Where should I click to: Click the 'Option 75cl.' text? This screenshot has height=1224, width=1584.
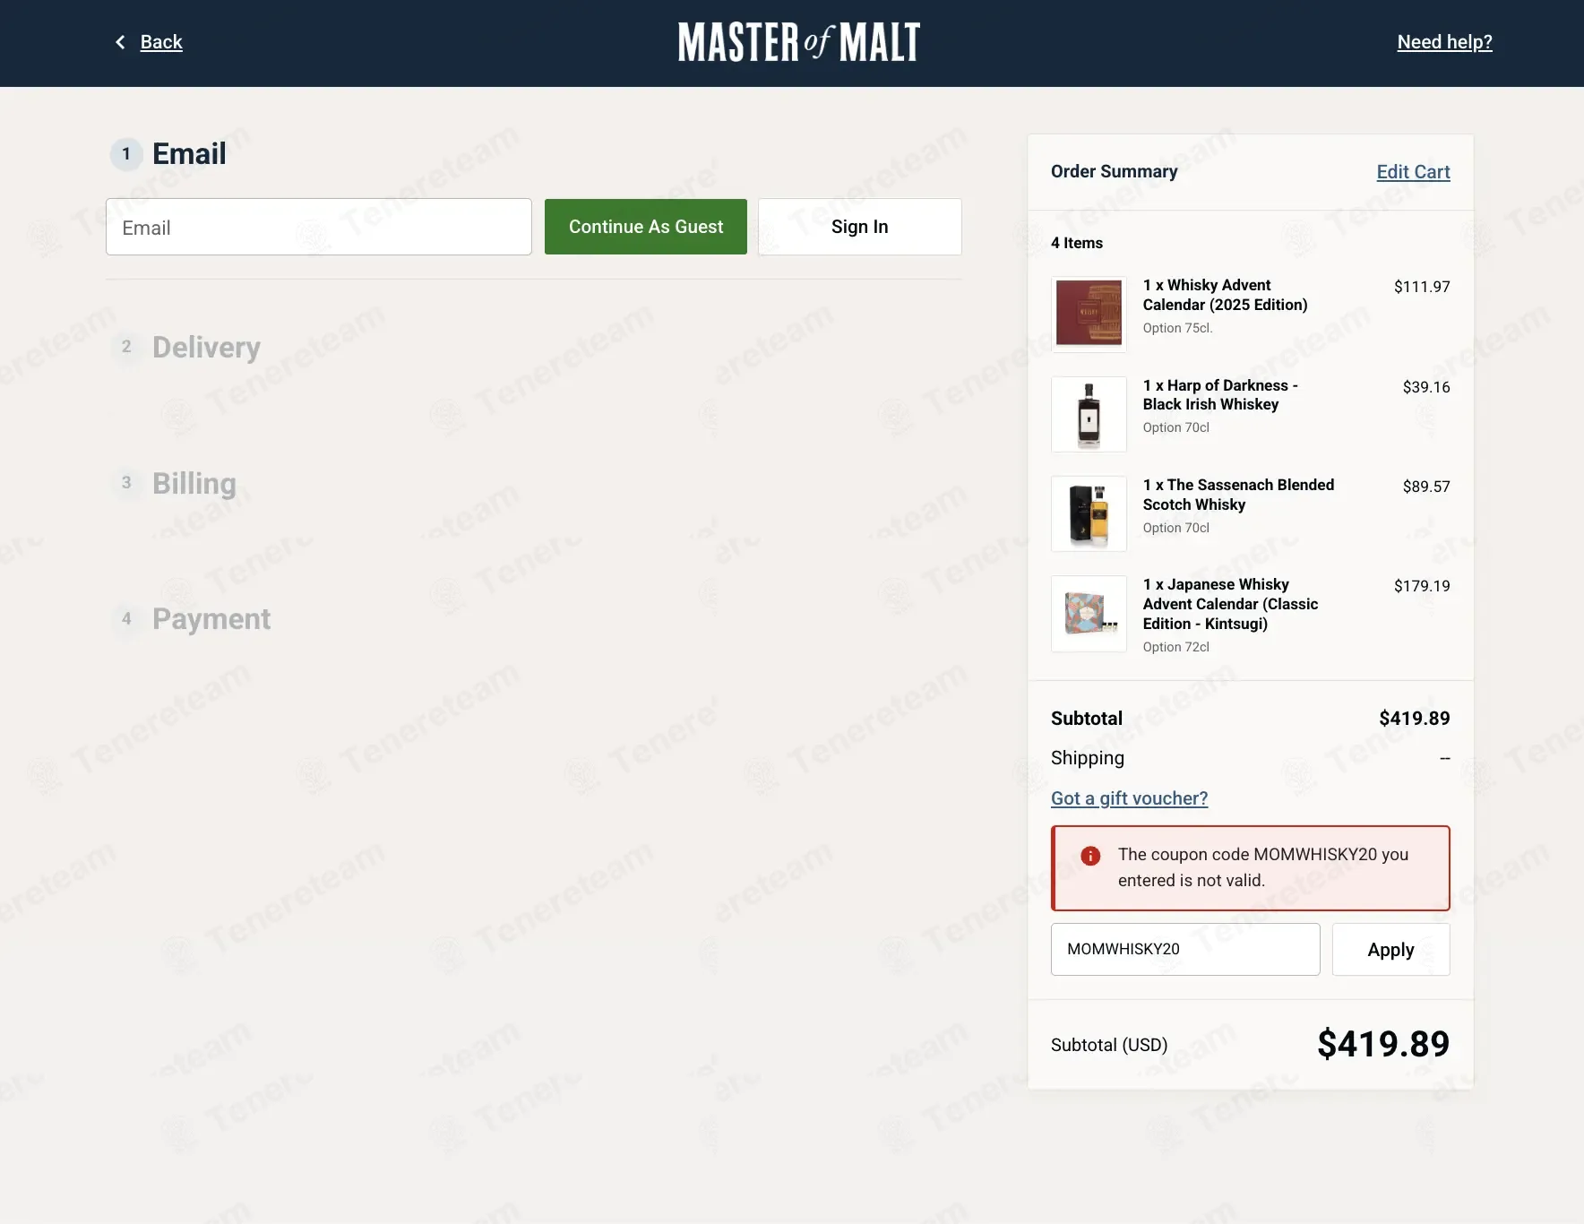[1177, 328]
